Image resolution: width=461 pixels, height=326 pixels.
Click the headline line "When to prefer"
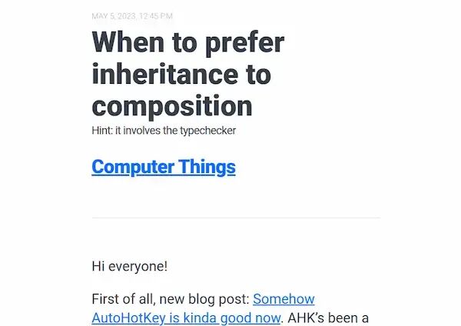tap(188, 43)
